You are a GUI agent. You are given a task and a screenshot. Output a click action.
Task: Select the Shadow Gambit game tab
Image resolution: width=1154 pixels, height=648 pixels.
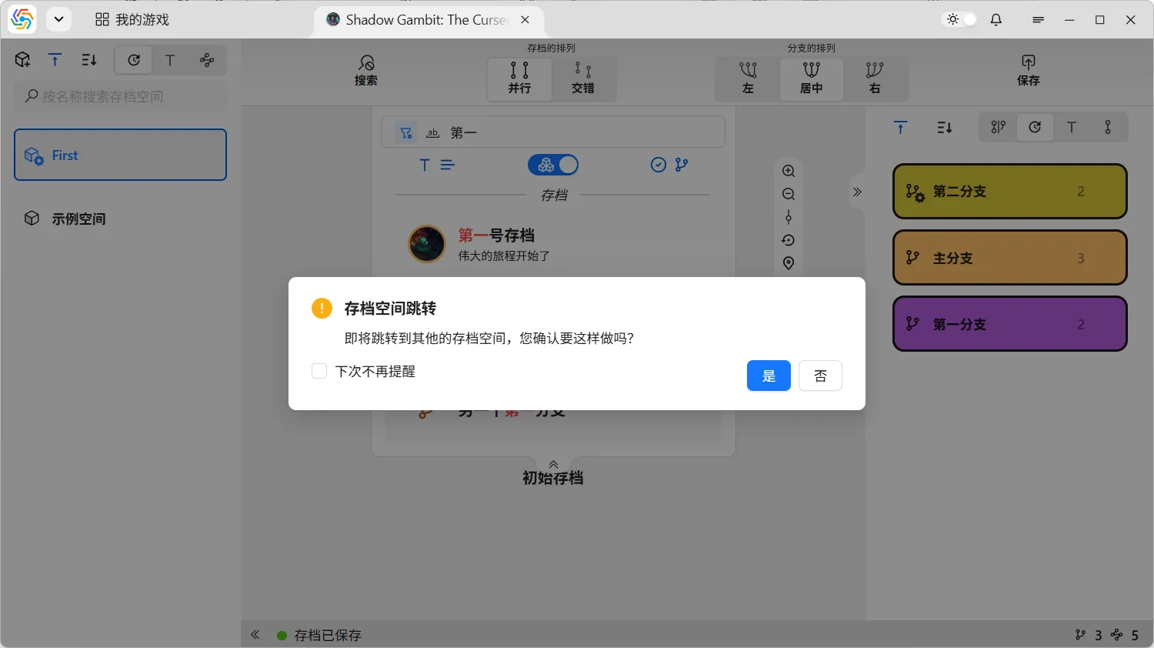[419, 20]
